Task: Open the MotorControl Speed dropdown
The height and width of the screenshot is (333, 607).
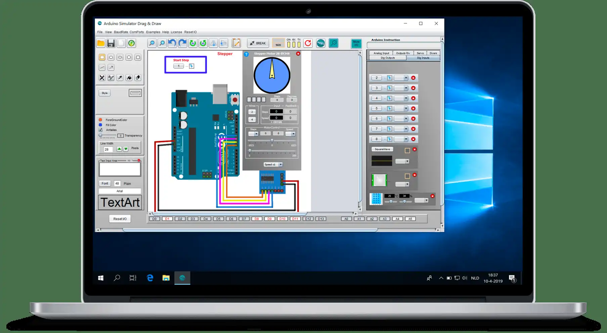Action: click(x=290, y=134)
